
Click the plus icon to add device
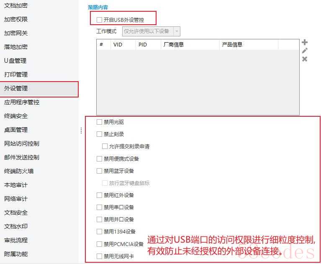[305, 42]
